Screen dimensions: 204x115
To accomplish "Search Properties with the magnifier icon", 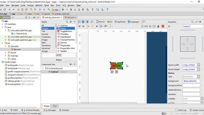I will click(192, 22).
